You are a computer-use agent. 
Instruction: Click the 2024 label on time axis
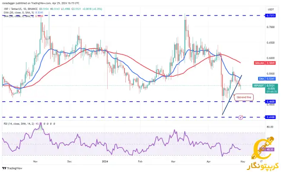[x=105, y=162]
